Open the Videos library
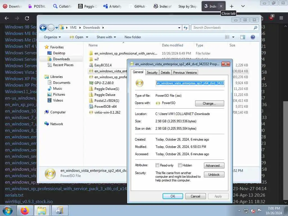This screenshot has height=216, width=288. [58, 100]
